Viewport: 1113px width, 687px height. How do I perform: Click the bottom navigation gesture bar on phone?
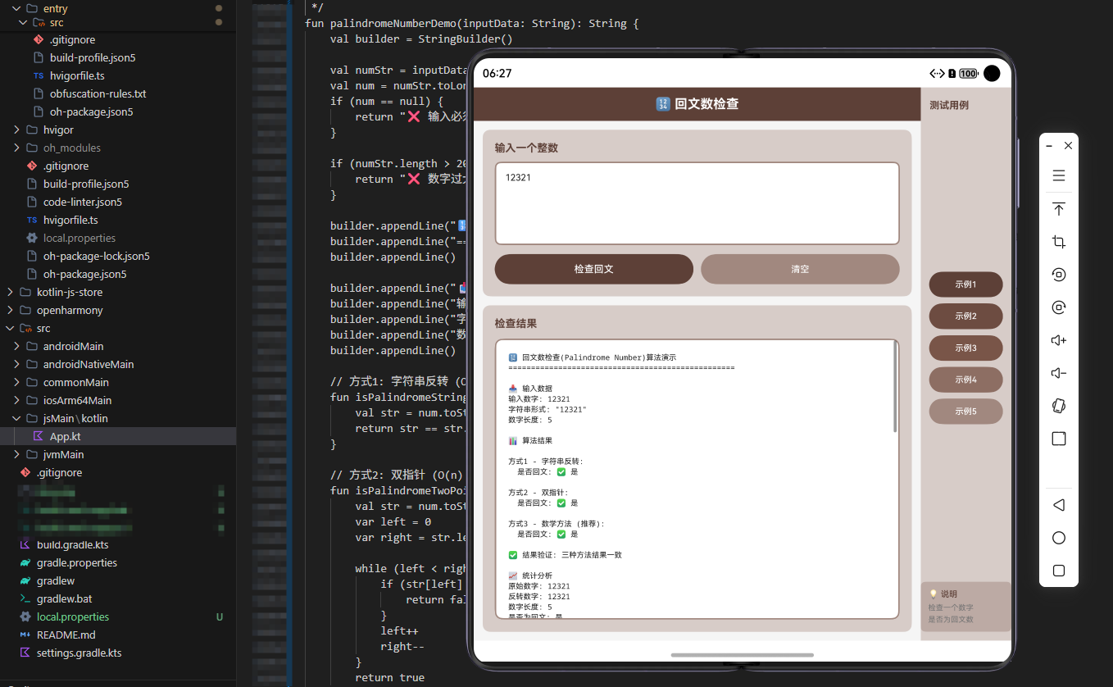tap(742, 655)
